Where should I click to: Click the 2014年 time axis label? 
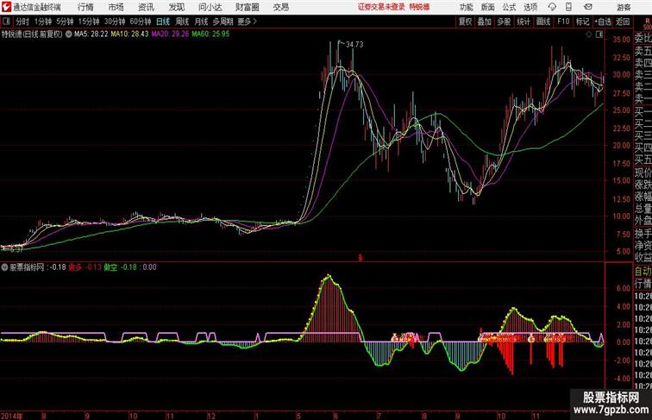tap(12, 416)
